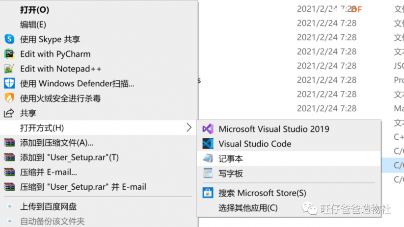Click the Microsoft Store bag icon
This screenshot has width=404, height=227.
tap(208, 193)
